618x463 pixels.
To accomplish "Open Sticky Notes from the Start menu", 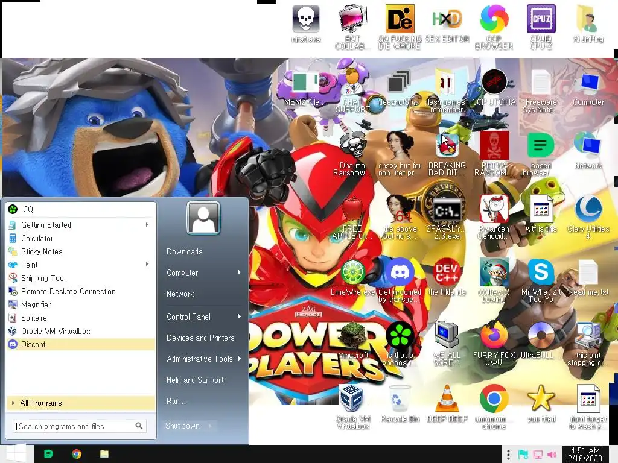I will 81,251.
